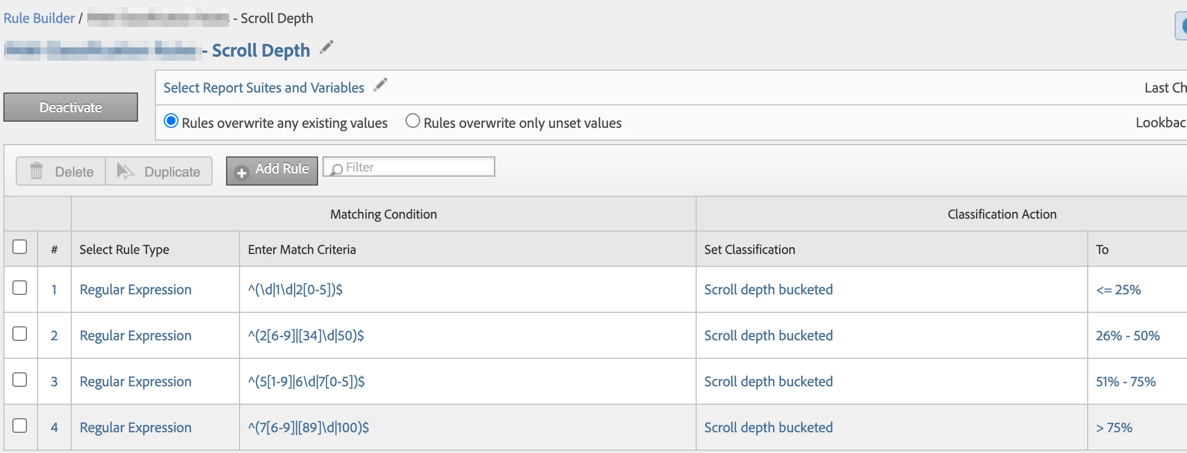The height and width of the screenshot is (453, 1187).
Task: Click the trash can Delete icon
Action: (x=36, y=171)
